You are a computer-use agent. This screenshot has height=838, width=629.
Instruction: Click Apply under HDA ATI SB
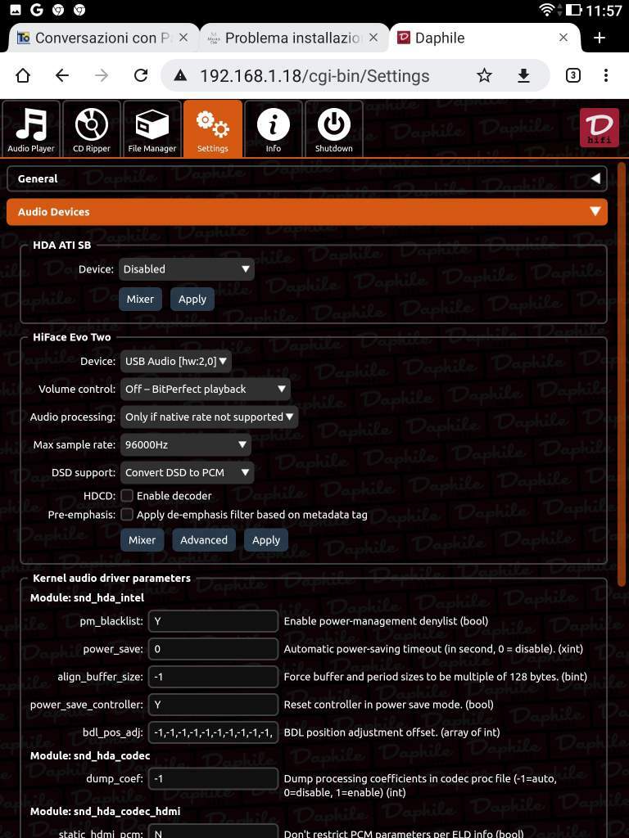(192, 300)
